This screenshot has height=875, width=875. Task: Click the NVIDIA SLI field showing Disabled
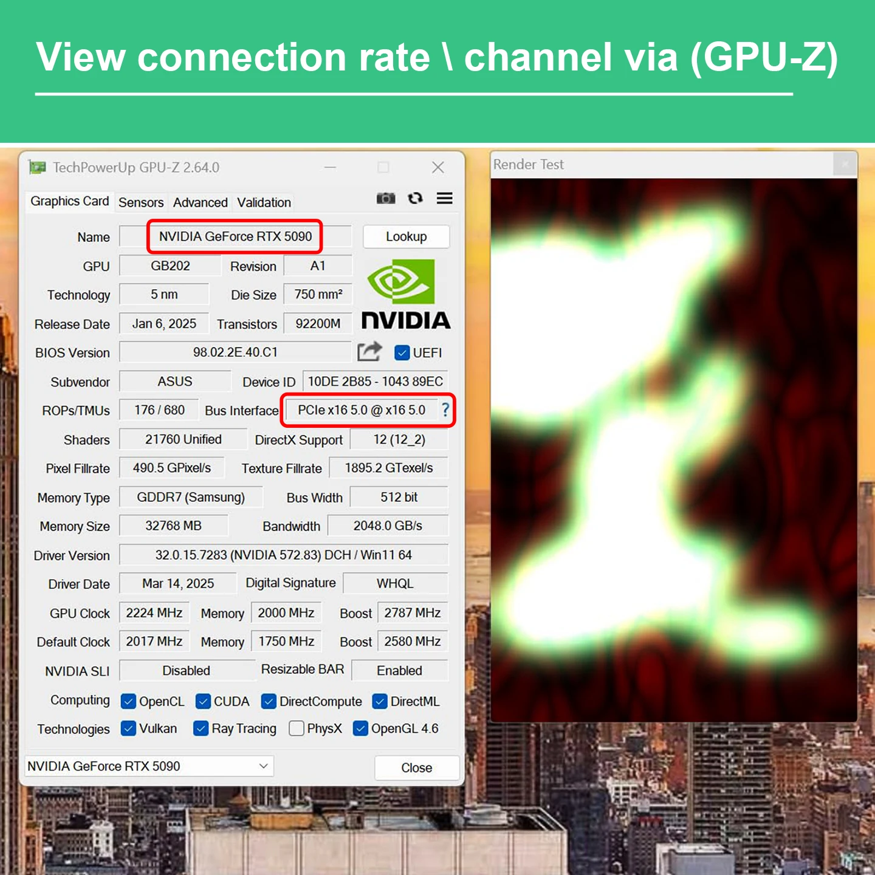tap(187, 670)
